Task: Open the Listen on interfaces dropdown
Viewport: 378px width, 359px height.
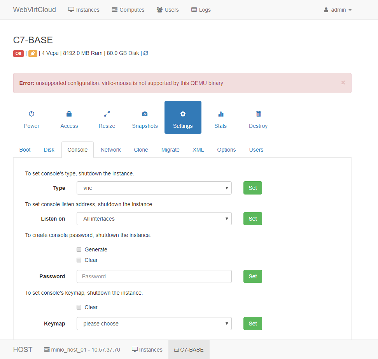Action: [x=154, y=219]
